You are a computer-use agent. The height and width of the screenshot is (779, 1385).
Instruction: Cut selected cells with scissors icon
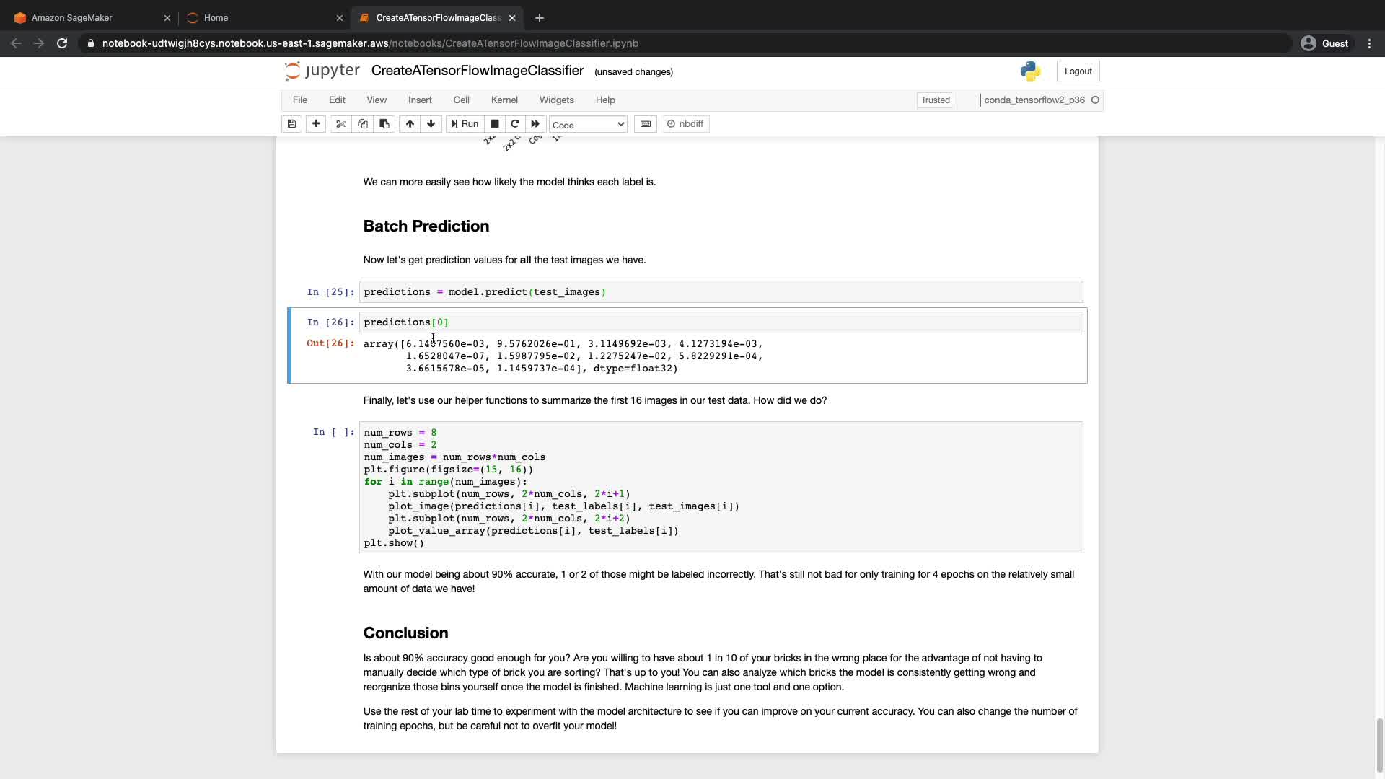click(x=341, y=124)
